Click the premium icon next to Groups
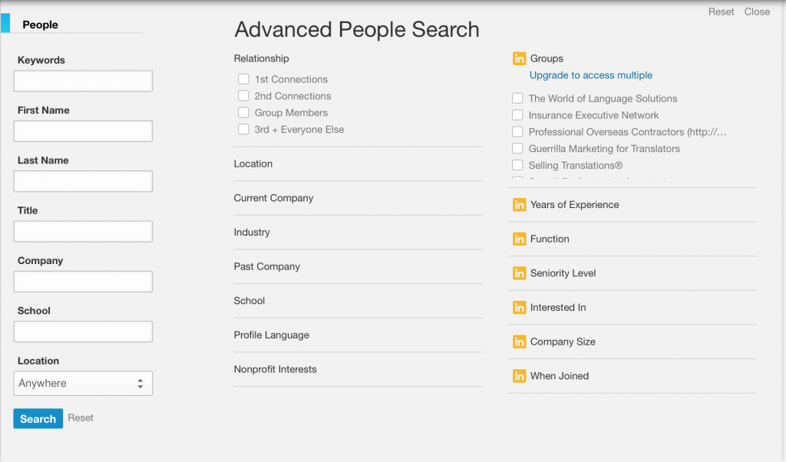This screenshot has width=786, height=462. coord(519,58)
